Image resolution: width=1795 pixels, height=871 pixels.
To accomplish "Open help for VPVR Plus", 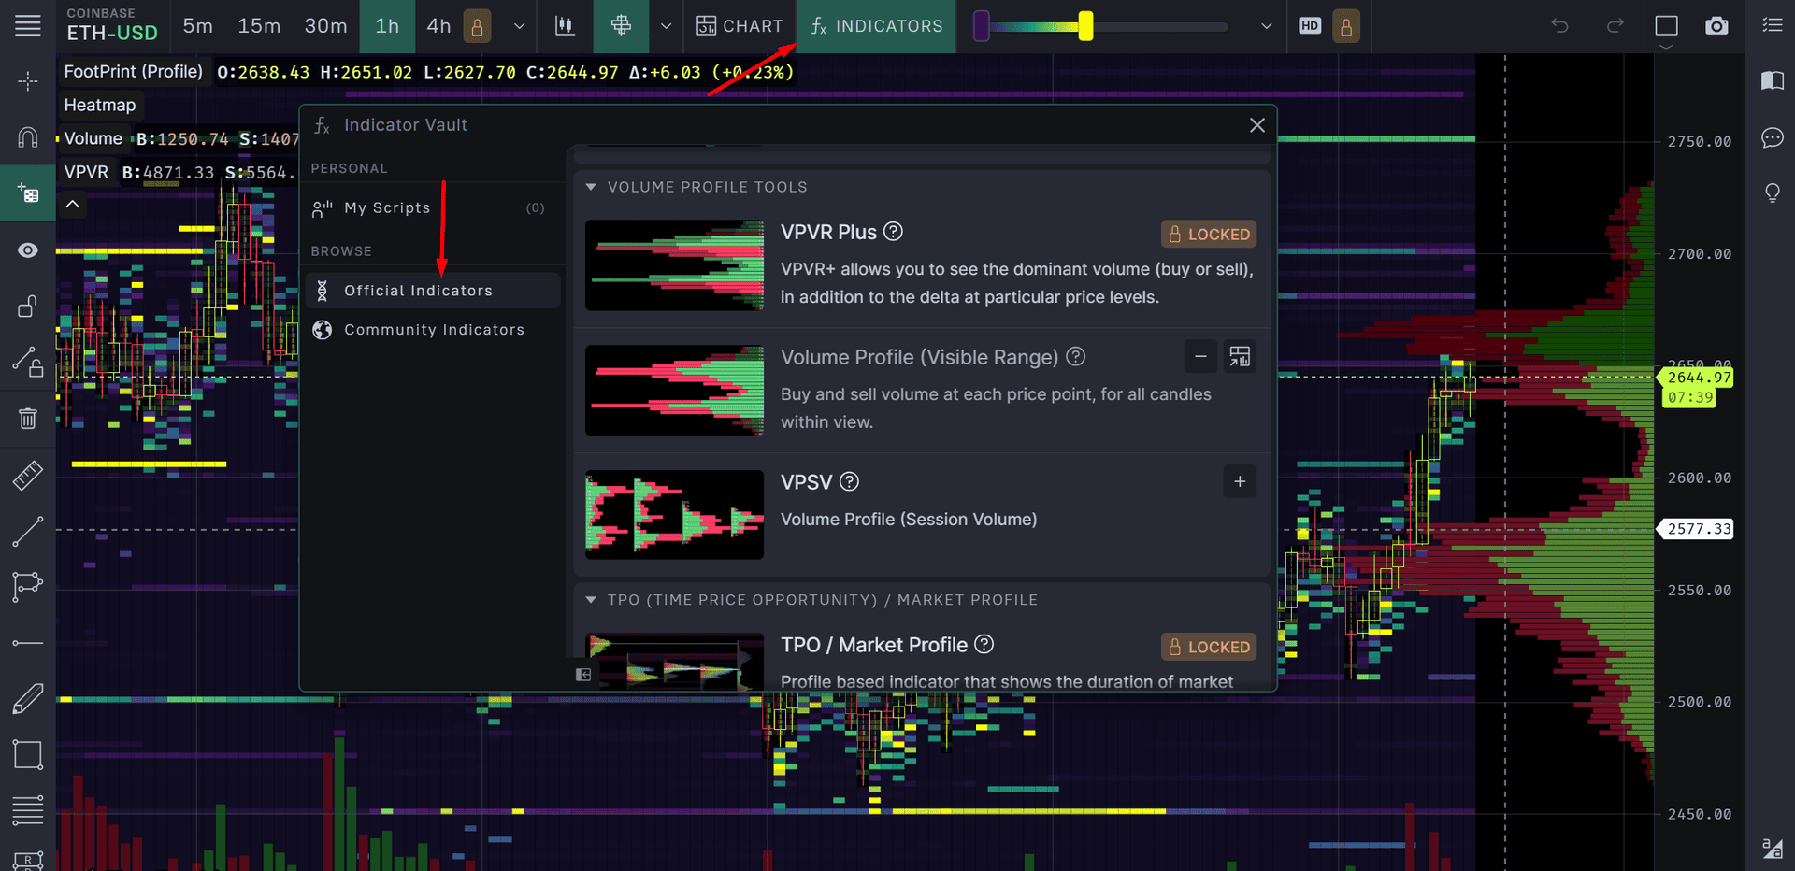I will [893, 232].
